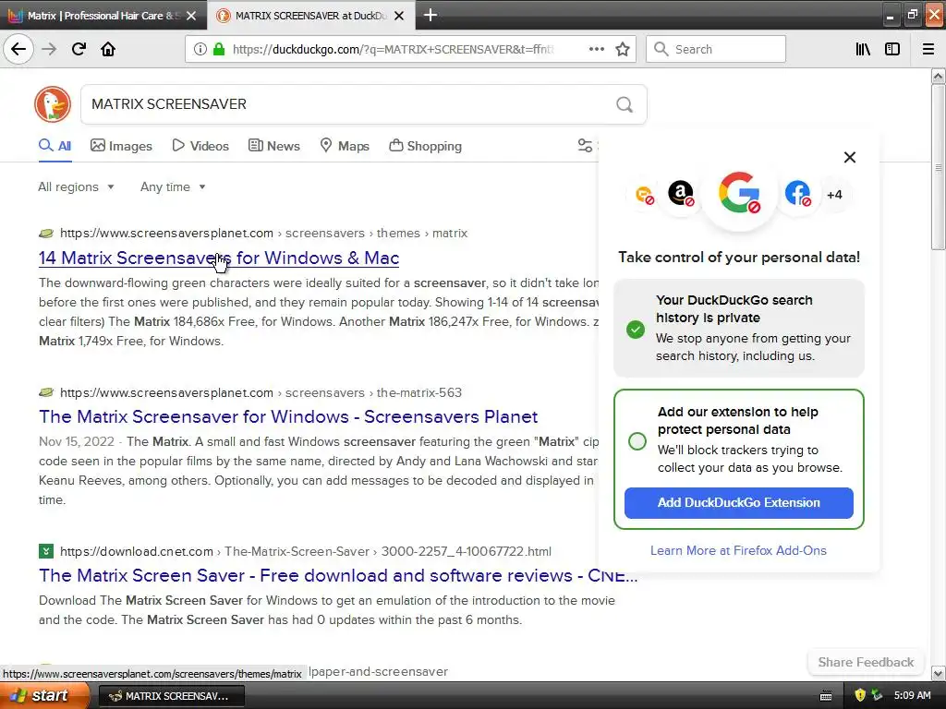
Task: Click the address bar URL
Action: pos(394,50)
